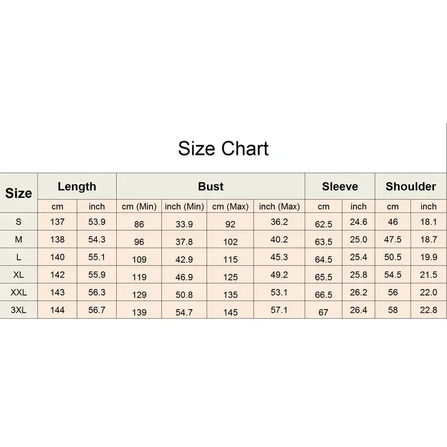Click the Shoulder column header
Screen dimensions: 447x447
click(x=411, y=187)
